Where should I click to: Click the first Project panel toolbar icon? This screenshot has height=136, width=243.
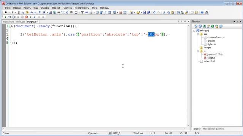pyautogui.click(x=196, y=26)
